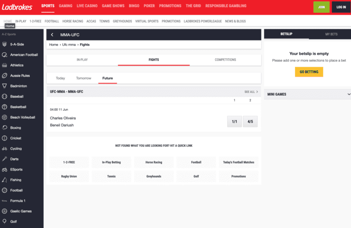Open the Bingo menu item
Image resolution: width=351 pixels, height=228 pixels.
point(134,6)
